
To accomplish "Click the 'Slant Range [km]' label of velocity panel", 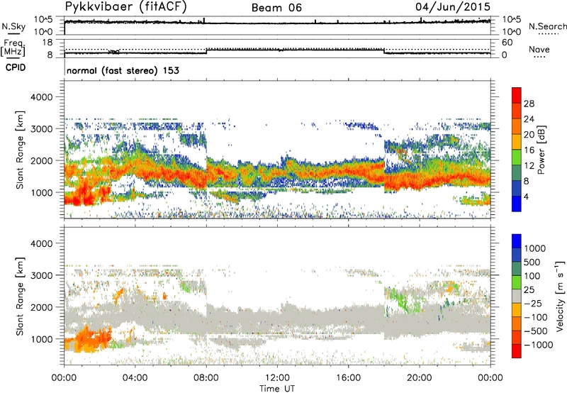I will pos(20,296).
